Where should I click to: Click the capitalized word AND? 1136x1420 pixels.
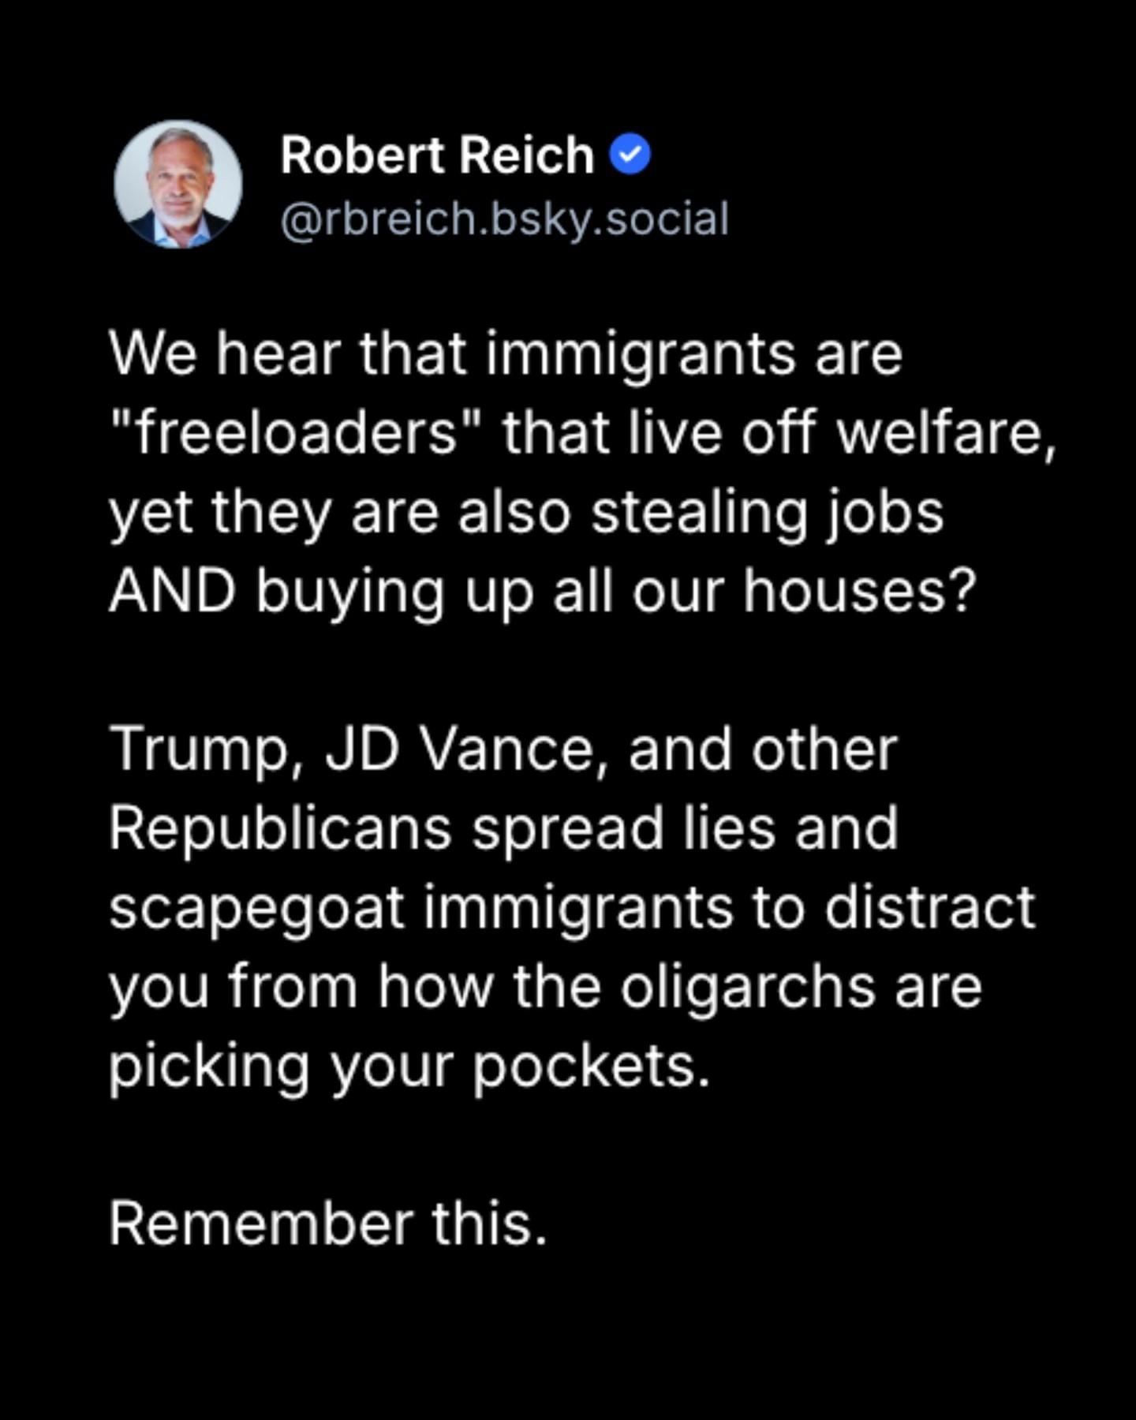[x=172, y=591]
